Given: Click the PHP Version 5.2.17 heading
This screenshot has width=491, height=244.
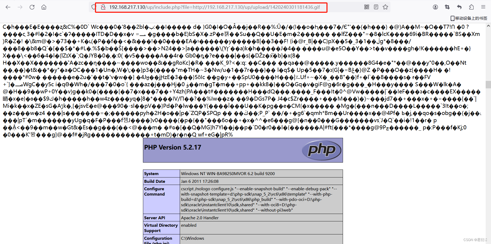Looking at the screenshot, I should tap(173, 147).
